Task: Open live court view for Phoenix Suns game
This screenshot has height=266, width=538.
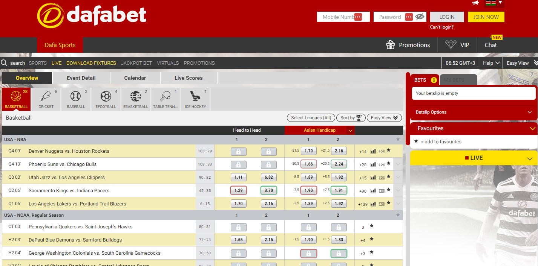Action: [382, 164]
